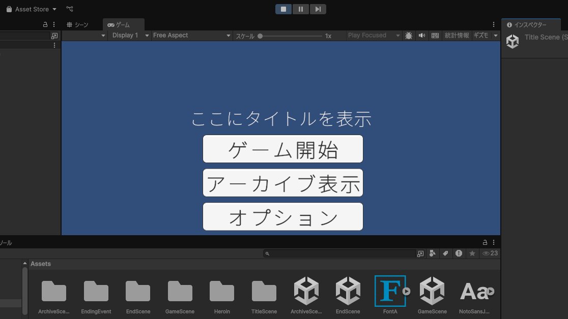This screenshot has width=568, height=319.
Task: Filter assets by type in Project panel
Action: [433, 253]
